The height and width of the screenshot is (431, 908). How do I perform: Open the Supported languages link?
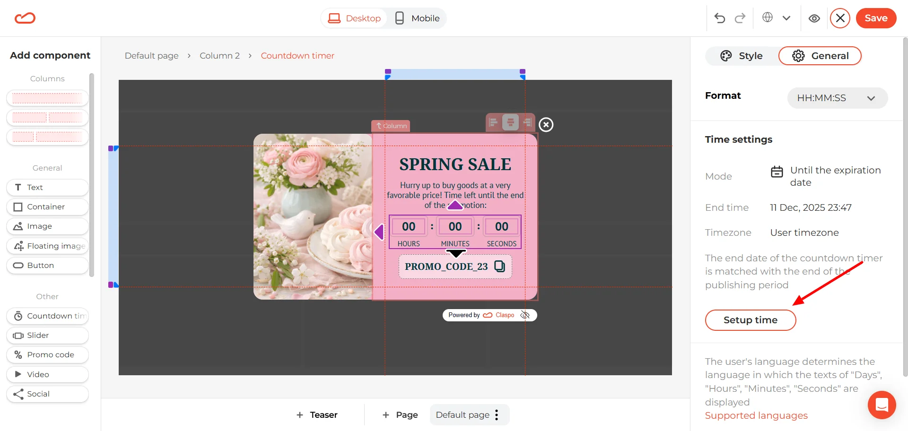tap(756, 415)
